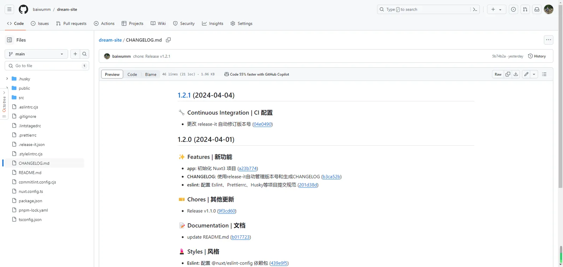Viewport: 563px width, 267px height.
Task: Search files with magnifier button
Action: [x=84, y=54]
